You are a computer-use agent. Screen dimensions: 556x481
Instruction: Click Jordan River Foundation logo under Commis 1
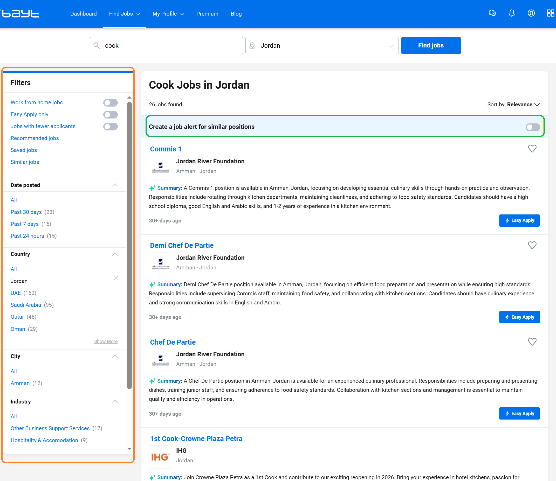pyautogui.click(x=160, y=168)
